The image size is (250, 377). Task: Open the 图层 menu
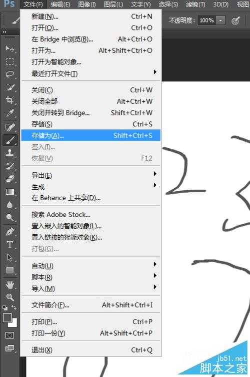coord(113,4)
